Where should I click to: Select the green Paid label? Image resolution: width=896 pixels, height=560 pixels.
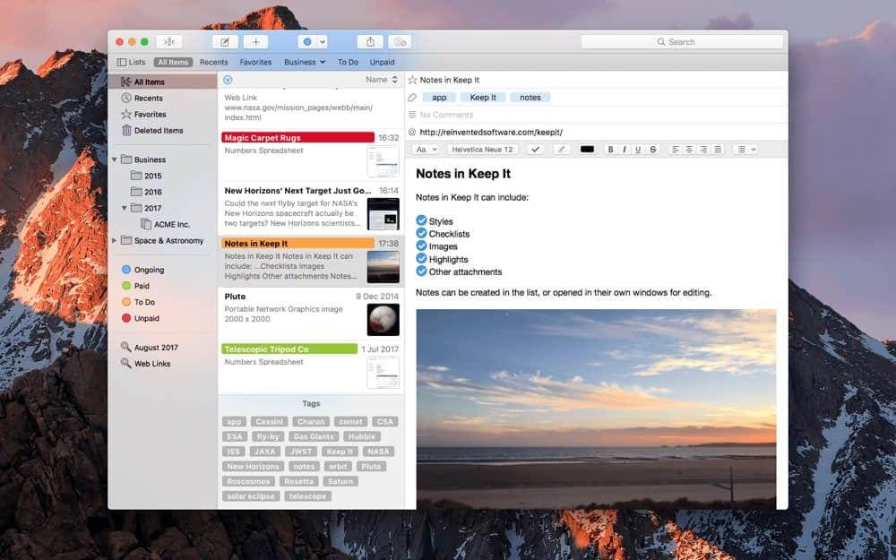pyautogui.click(x=135, y=286)
